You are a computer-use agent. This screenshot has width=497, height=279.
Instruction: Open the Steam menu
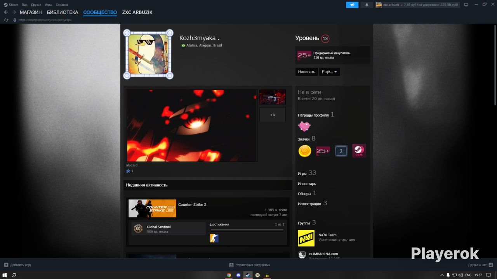[x=11, y=5]
